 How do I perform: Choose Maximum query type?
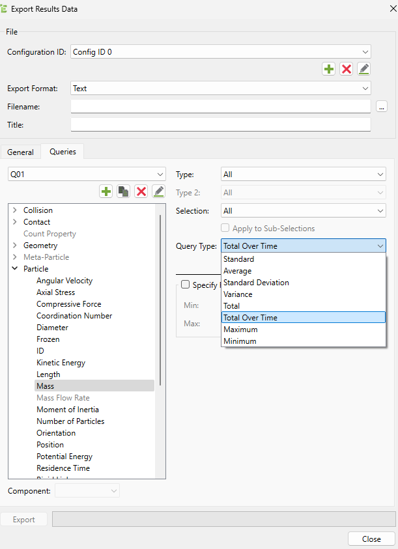pyautogui.click(x=304, y=330)
